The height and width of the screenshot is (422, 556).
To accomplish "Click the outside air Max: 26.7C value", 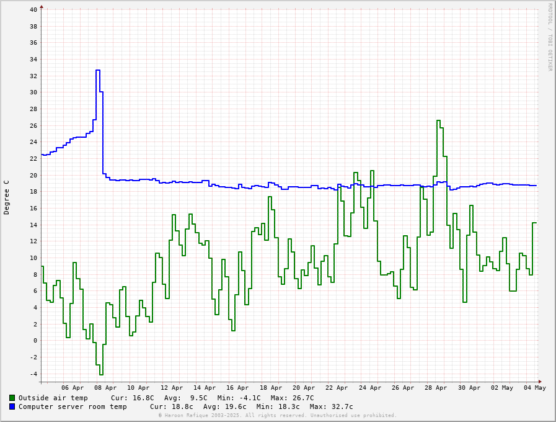I will click(x=292, y=398).
